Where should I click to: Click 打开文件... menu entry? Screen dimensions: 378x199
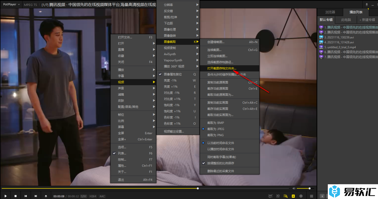(x=133, y=37)
